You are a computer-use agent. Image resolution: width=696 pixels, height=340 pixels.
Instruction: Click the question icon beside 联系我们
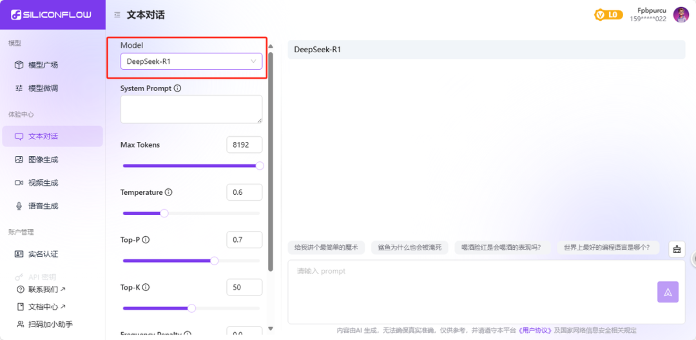[20, 289]
